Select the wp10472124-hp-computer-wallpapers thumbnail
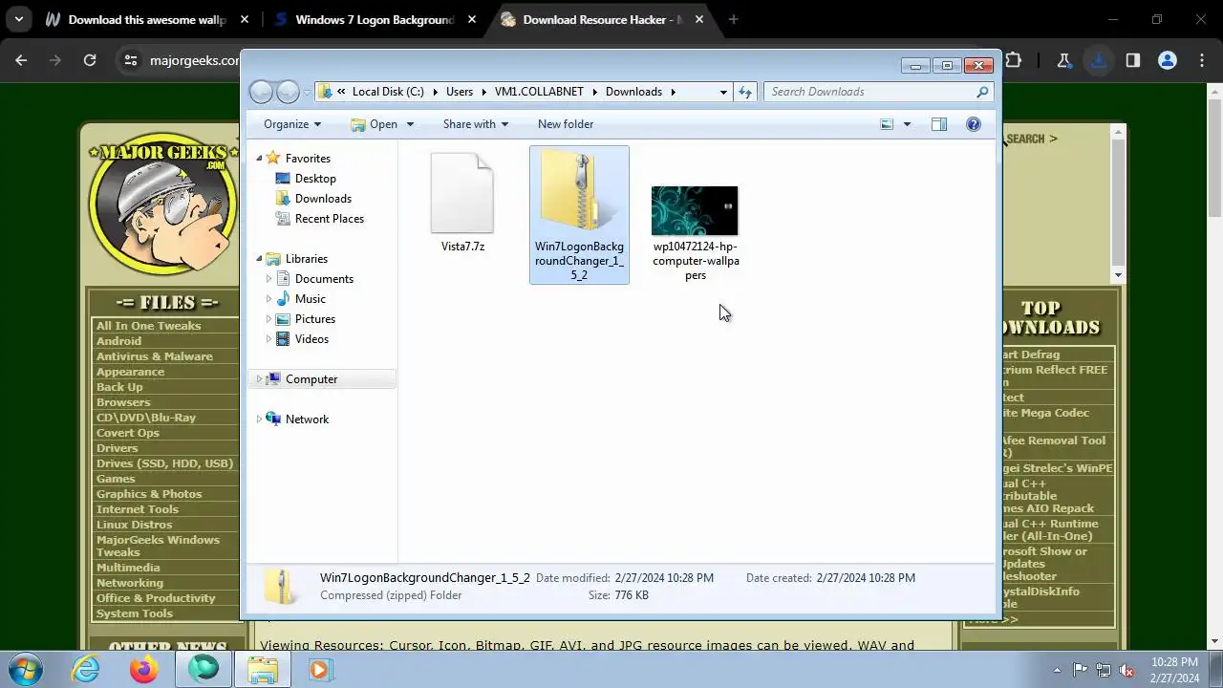Image resolution: width=1223 pixels, height=688 pixels. 695,211
